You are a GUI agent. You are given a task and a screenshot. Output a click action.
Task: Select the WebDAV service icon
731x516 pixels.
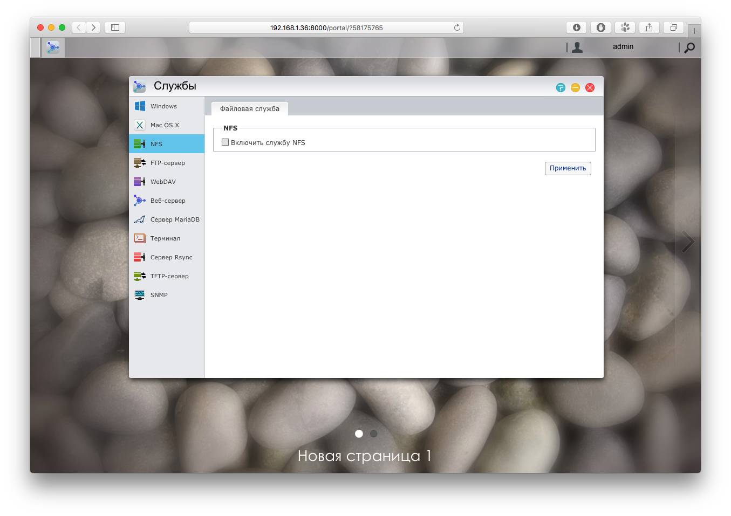coord(140,182)
